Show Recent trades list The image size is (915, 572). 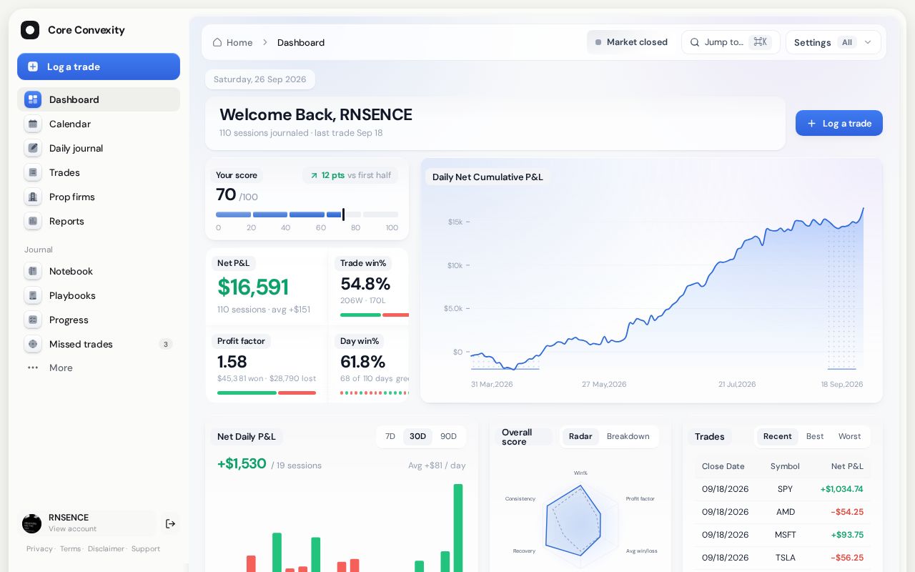pyautogui.click(x=778, y=436)
